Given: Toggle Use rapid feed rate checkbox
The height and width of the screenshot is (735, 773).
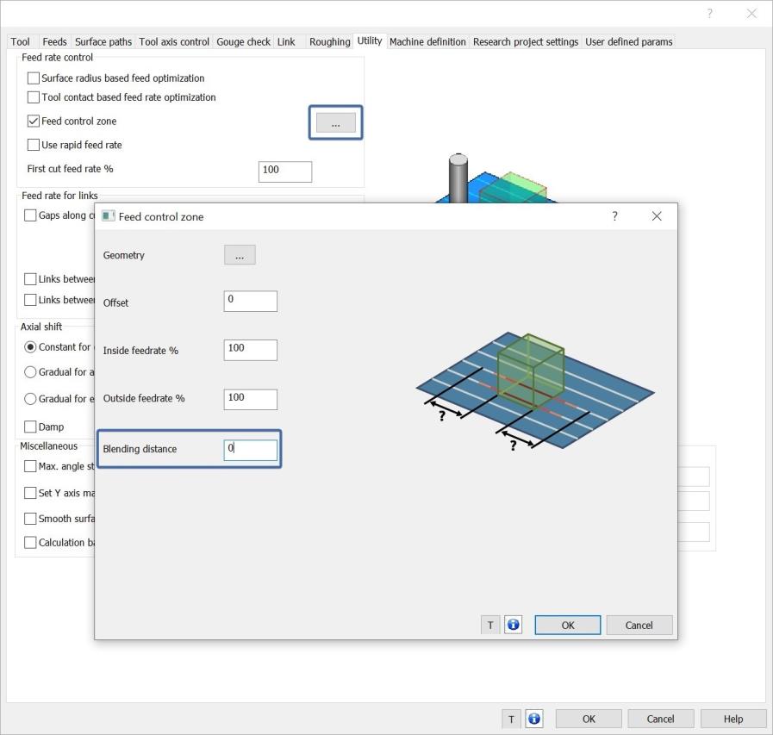Looking at the screenshot, I should 33,145.
